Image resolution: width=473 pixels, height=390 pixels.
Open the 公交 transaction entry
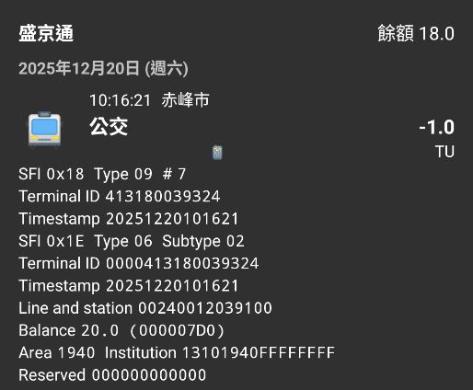(109, 127)
